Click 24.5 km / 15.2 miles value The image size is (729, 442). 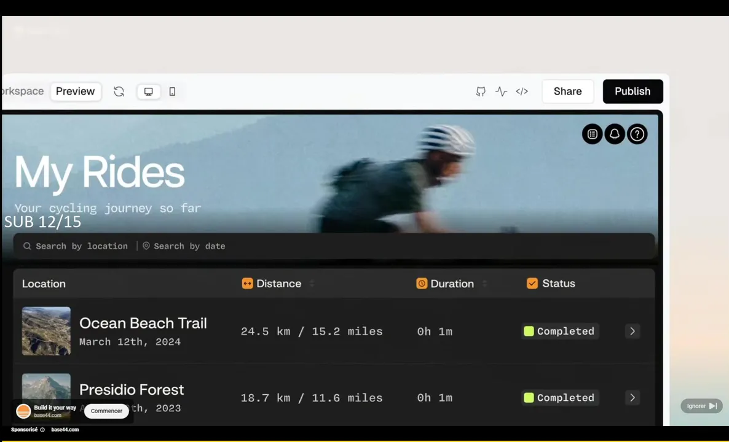pyautogui.click(x=312, y=331)
